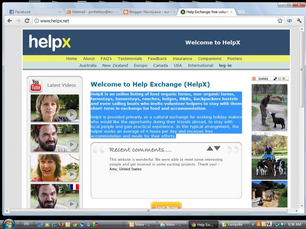The height and width of the screenshot is (229, 306).
Task: Close the Blogger tab
Action: [x=174, y=12]
